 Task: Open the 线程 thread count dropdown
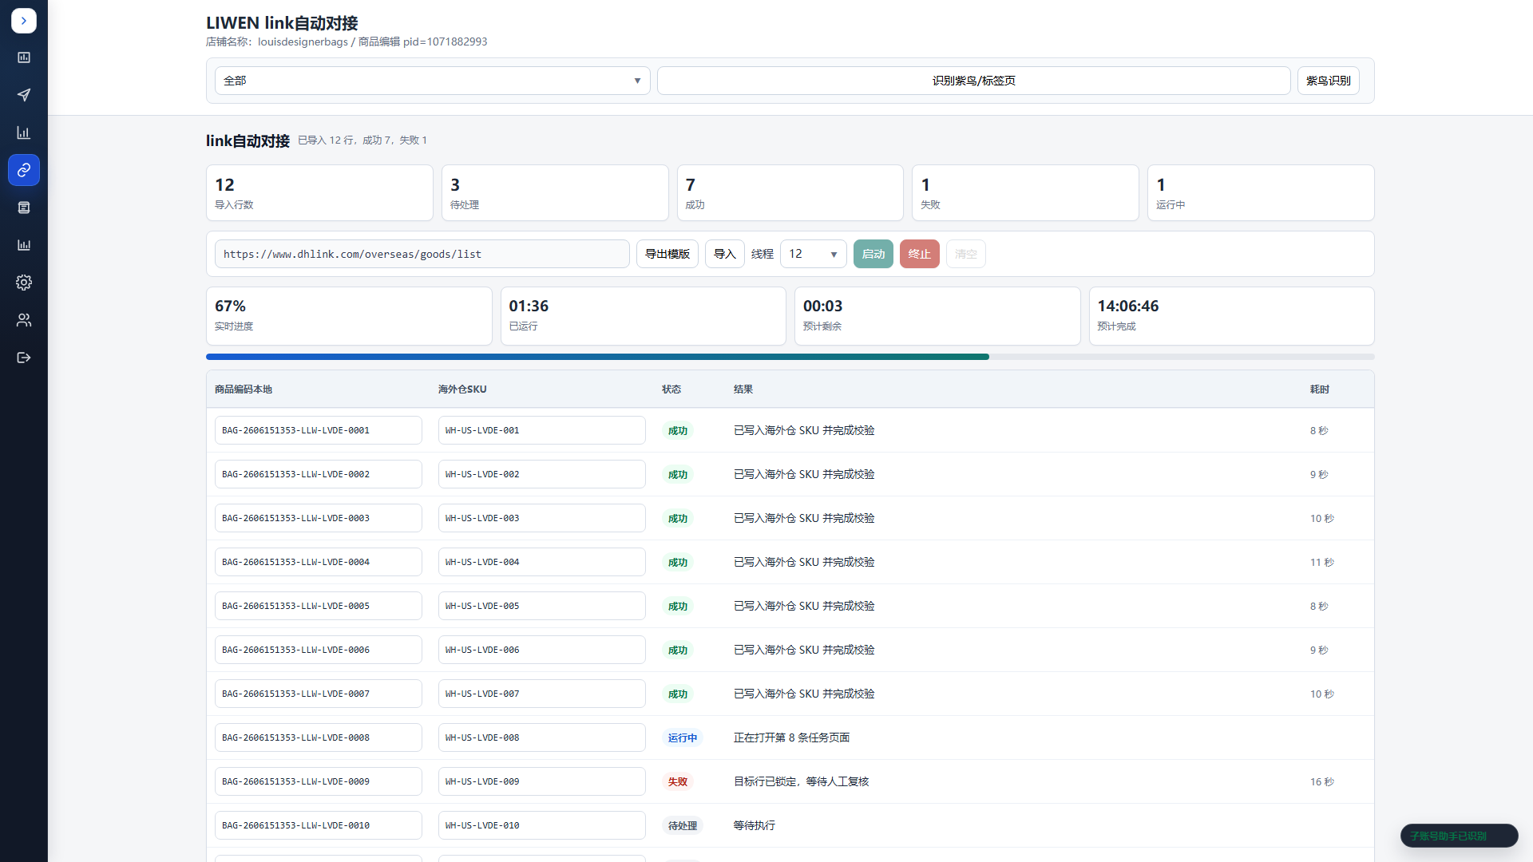pyautogui.click(x=813, y=254)
